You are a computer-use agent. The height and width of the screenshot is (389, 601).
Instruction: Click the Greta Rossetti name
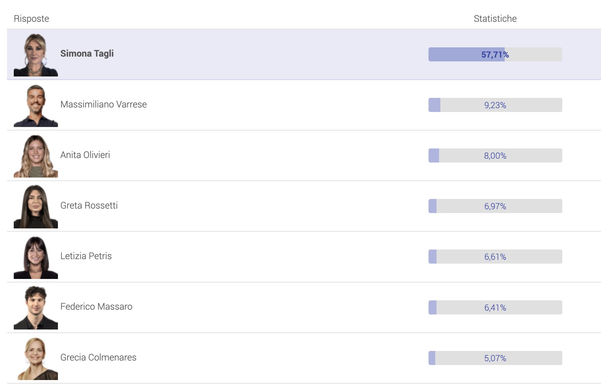coord(89,205)
